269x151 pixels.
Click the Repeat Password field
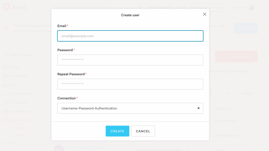130,84
